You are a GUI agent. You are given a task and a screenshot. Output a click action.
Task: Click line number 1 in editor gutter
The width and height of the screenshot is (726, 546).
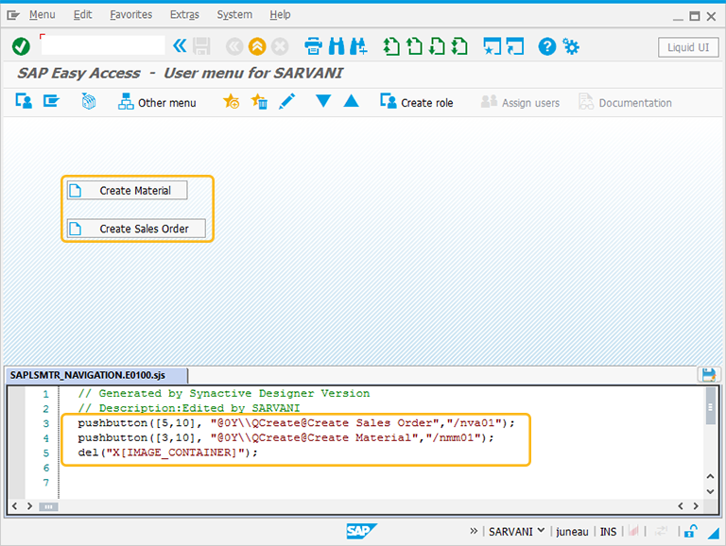point(45,394)
